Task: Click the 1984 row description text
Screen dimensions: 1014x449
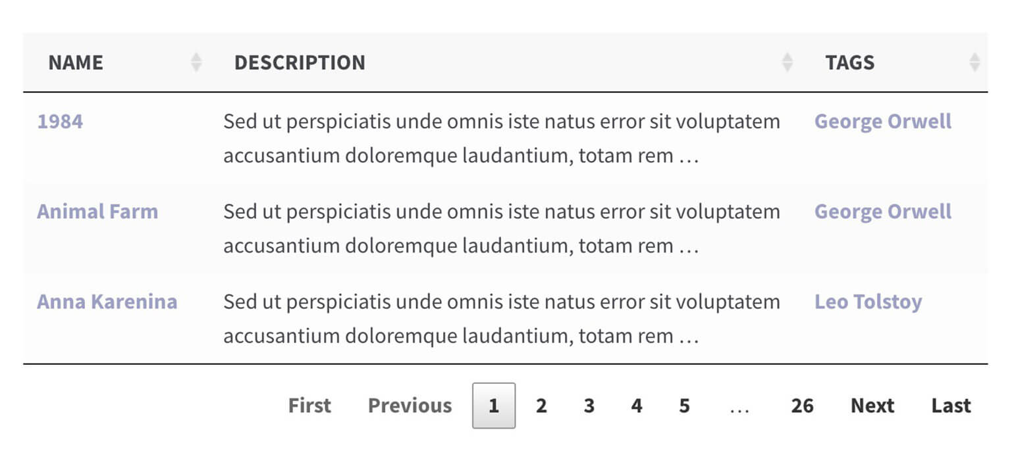Action: 501,139
